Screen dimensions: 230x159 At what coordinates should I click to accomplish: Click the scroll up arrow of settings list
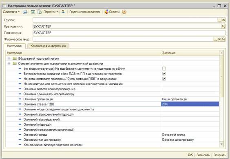tap(221, 53)
